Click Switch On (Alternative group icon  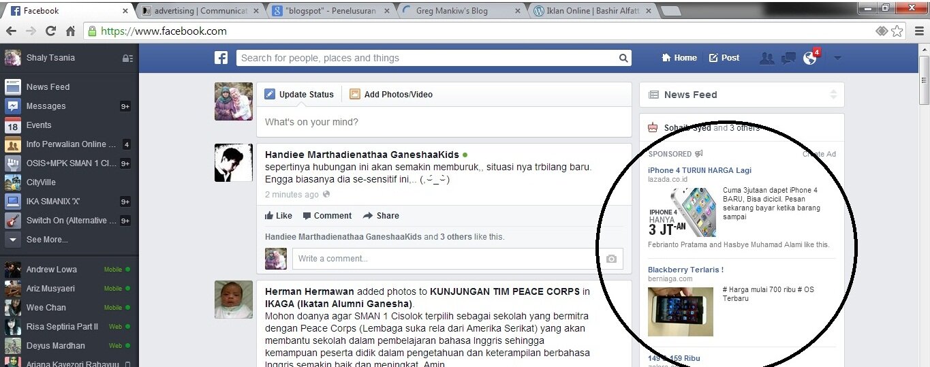(x=13, y=220)
